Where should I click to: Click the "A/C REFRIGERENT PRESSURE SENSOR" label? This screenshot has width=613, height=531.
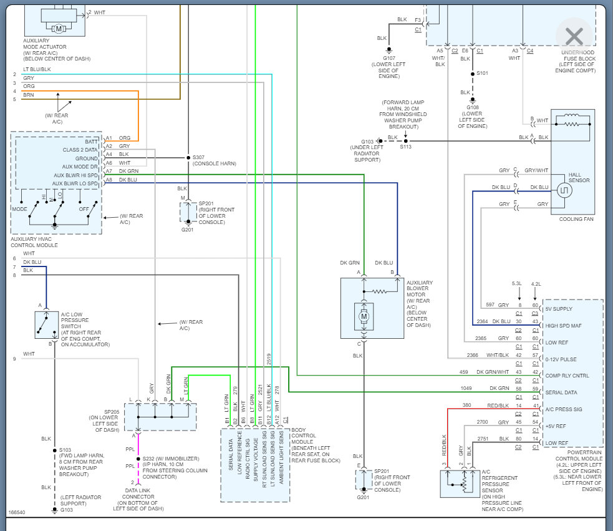coord(500,481)
